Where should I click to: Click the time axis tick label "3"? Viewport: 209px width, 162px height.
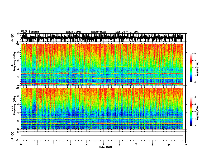point(70,145)
